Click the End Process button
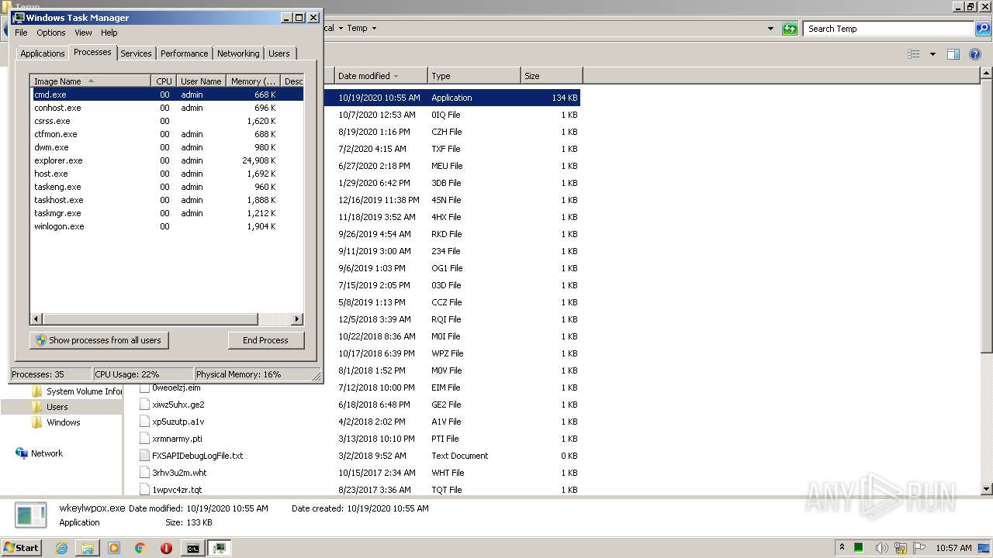Viewport: 993px width, 558px height. tap(266, 340)
